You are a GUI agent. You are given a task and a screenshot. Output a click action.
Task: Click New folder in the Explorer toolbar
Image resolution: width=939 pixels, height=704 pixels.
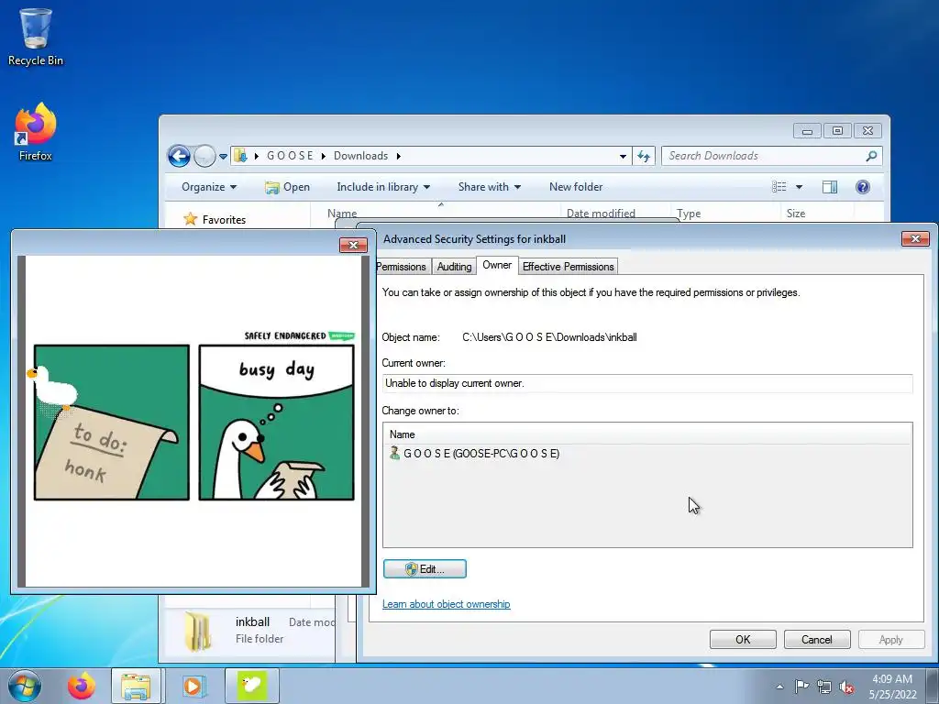click(x=576, y=187)
